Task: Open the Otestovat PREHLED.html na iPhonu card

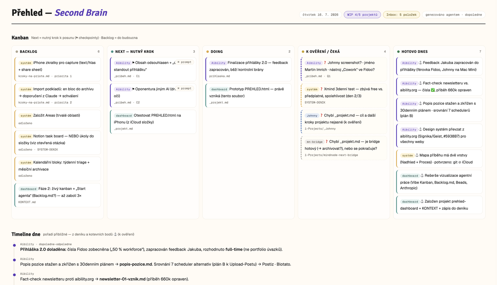Action: coord(153,122)
